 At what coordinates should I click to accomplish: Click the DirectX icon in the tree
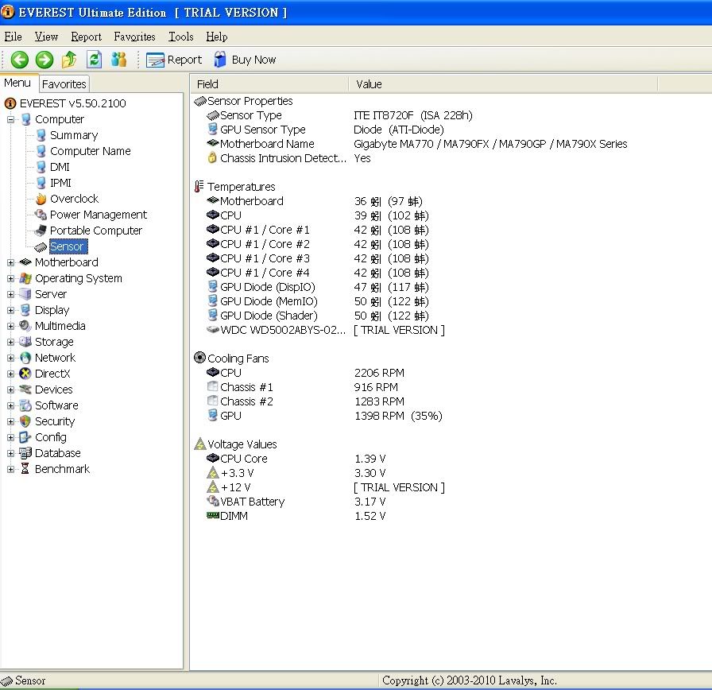(25, 374)
